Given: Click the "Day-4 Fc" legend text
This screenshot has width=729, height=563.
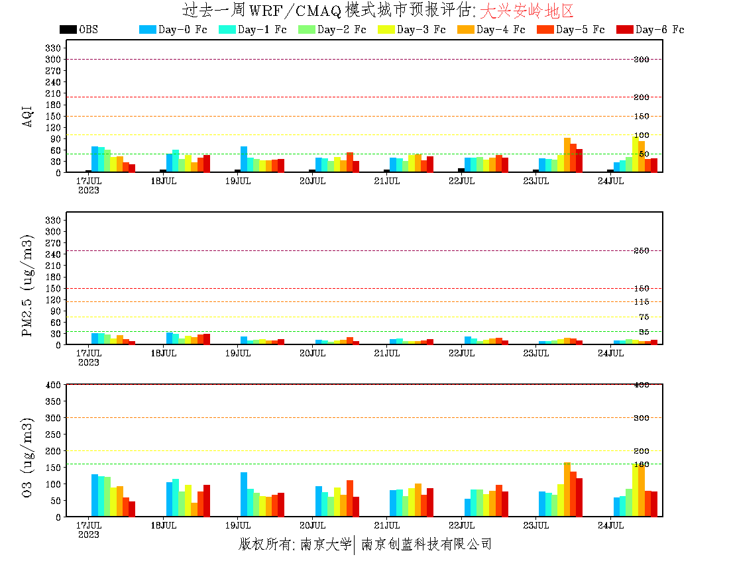Looking at the screenshot, I should (x=501, y=30).
